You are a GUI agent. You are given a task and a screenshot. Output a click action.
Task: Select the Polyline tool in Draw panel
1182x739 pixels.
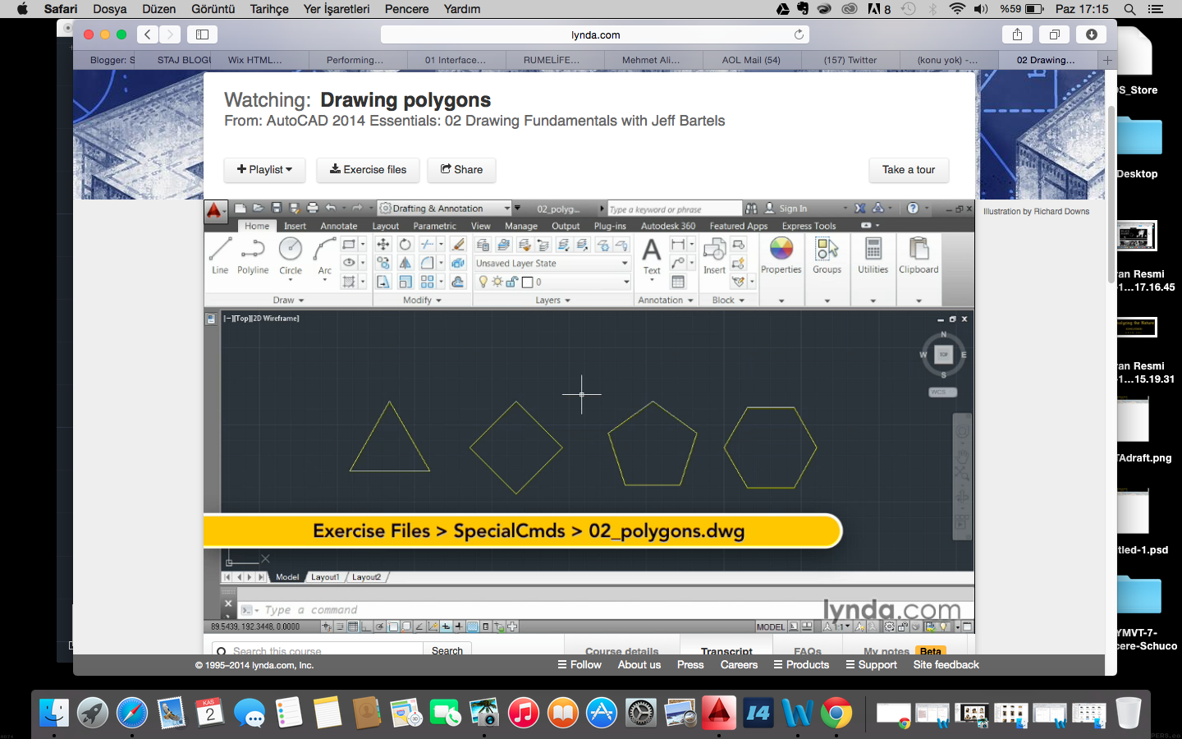(253, 255)
